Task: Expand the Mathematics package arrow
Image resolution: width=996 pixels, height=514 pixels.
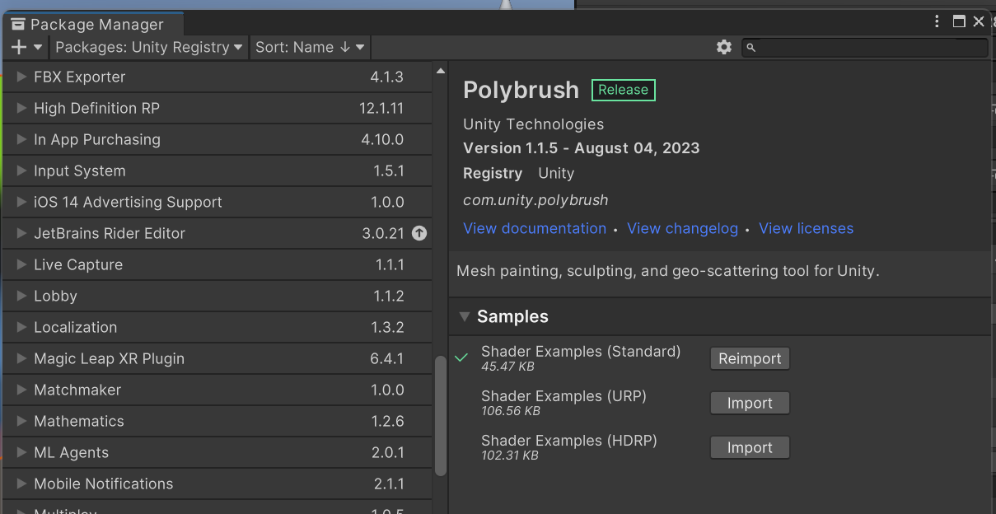Action: coord(21,421)
